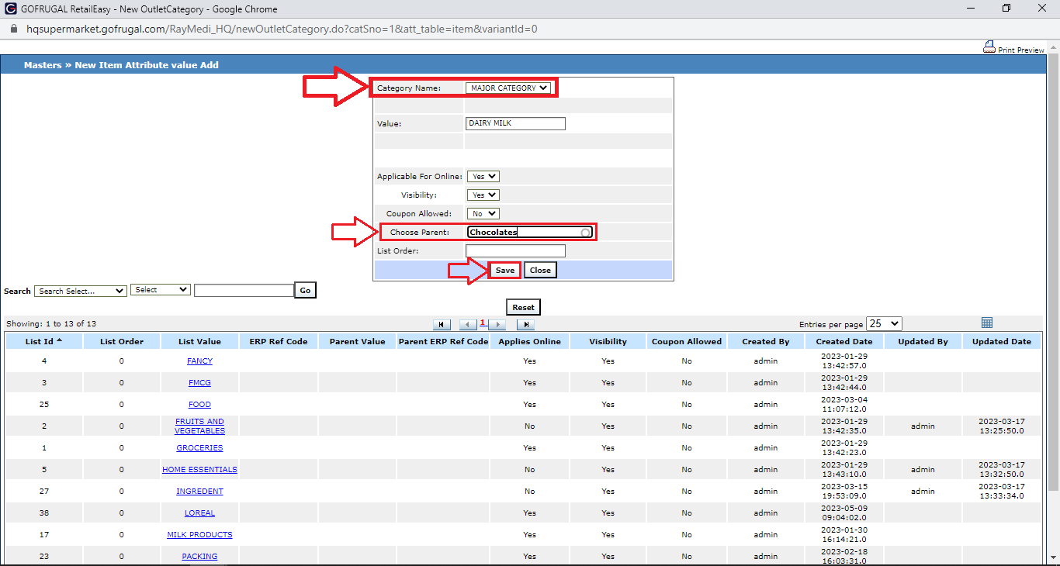The width and height of the screenshot is (1060, 566).
Task: Click the Reset button
Action: coord(523,307)
